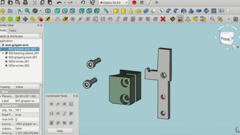Click the Stop macro square button
The width and height of the screenshot is (240, 135).
142,2
